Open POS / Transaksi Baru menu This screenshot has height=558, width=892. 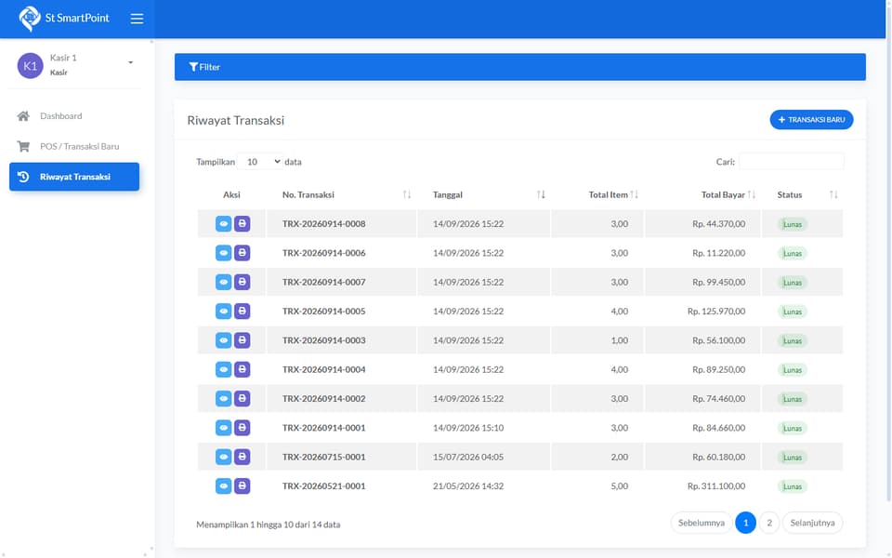[x=74, y=146]
